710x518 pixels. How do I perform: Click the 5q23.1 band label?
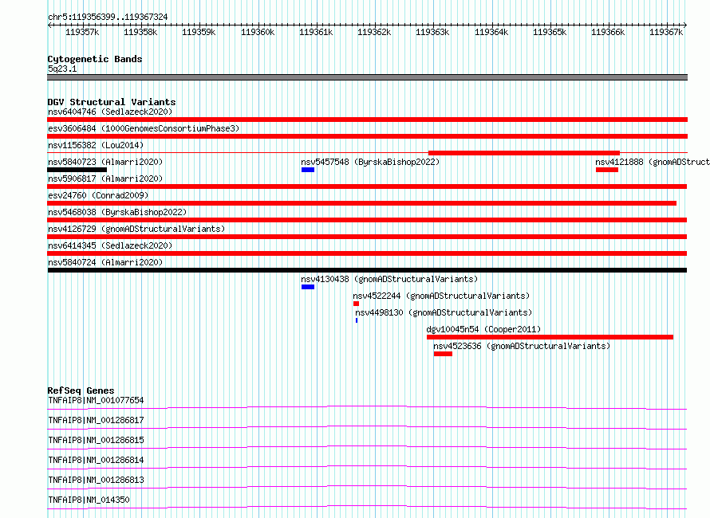62,69
